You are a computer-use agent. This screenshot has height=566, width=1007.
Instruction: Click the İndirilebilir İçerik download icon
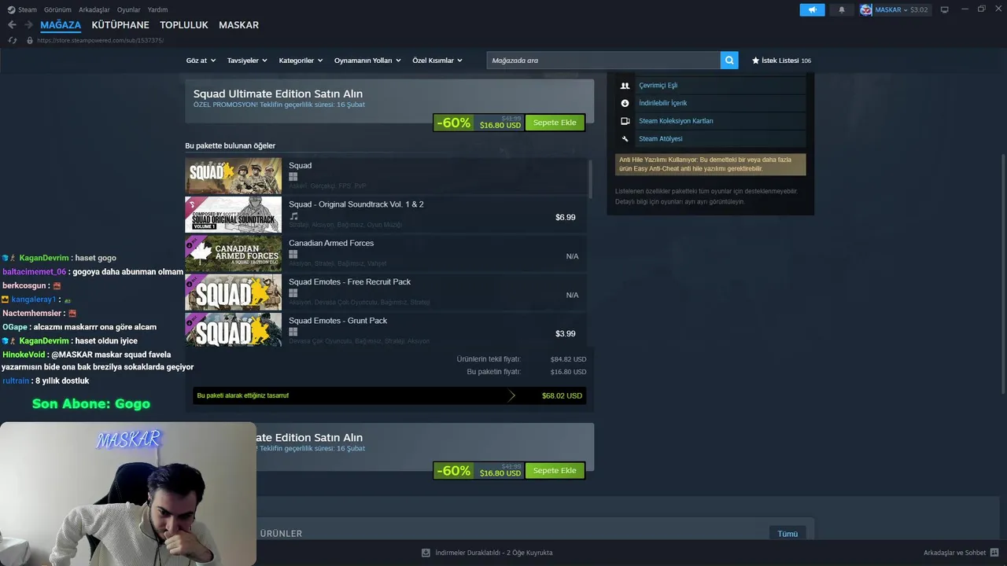click(625, 103)
